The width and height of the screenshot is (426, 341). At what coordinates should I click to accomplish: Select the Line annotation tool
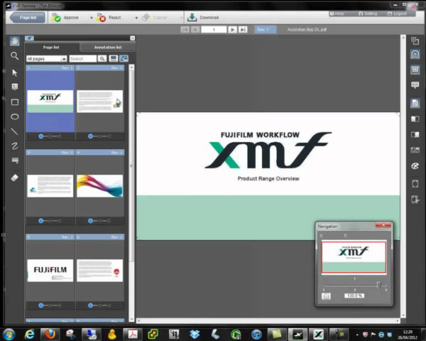[15, 131]
